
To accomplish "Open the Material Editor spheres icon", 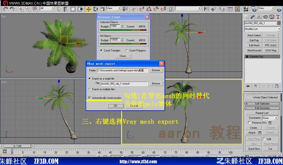I will (x=246, y=9).
